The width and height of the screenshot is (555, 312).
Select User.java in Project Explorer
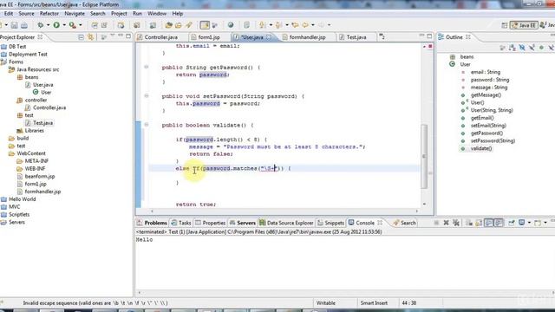pos(42,85)
